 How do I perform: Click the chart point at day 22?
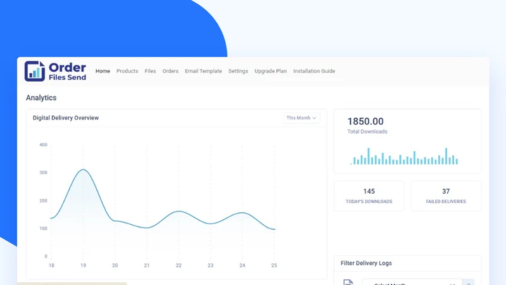point(179,212)
